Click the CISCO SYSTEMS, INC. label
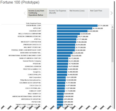The height and width of the screenshot is (111, 116). click(33, 88)
